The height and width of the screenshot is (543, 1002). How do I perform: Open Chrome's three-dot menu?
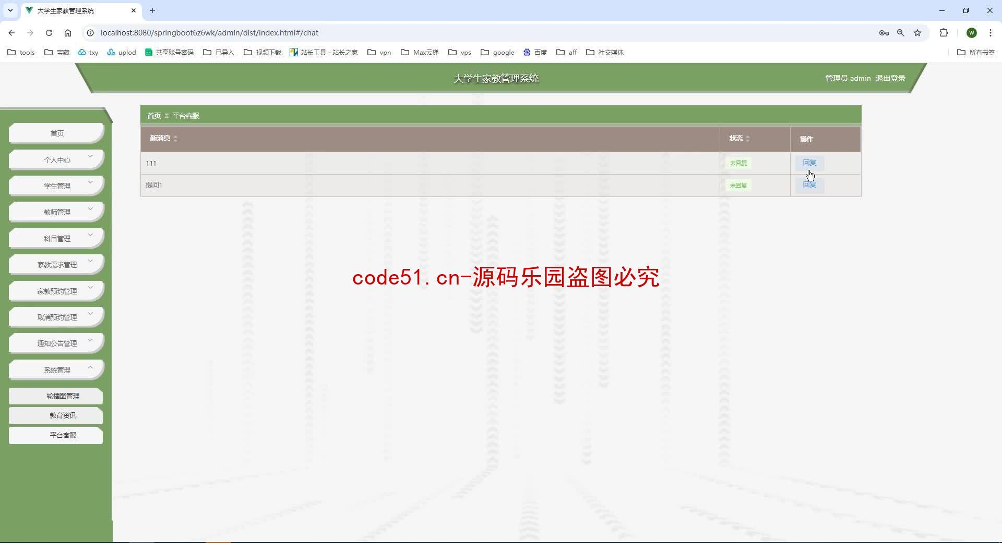(990, 32)
